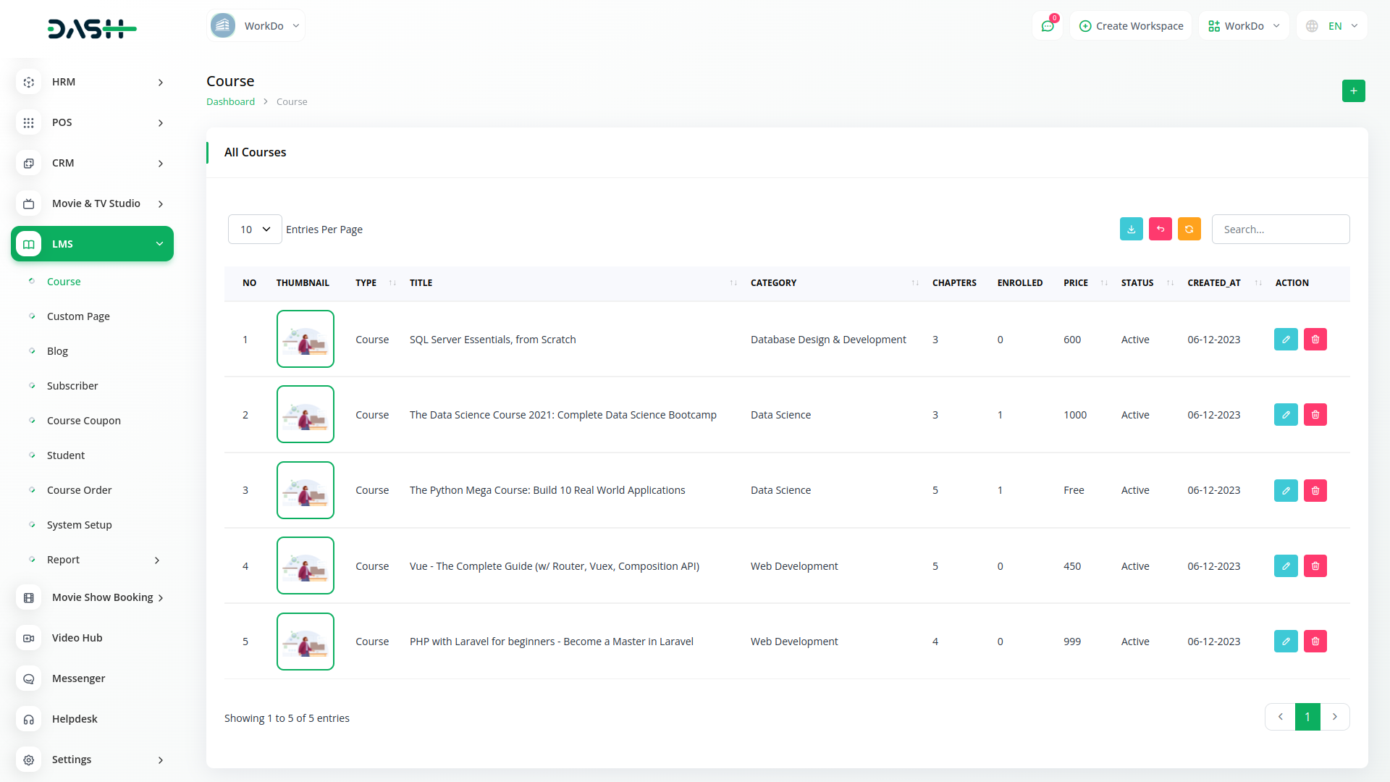The image size is (1390, 782).
Task: Click the green add course plus button
Action: [x=1353, y=91]
